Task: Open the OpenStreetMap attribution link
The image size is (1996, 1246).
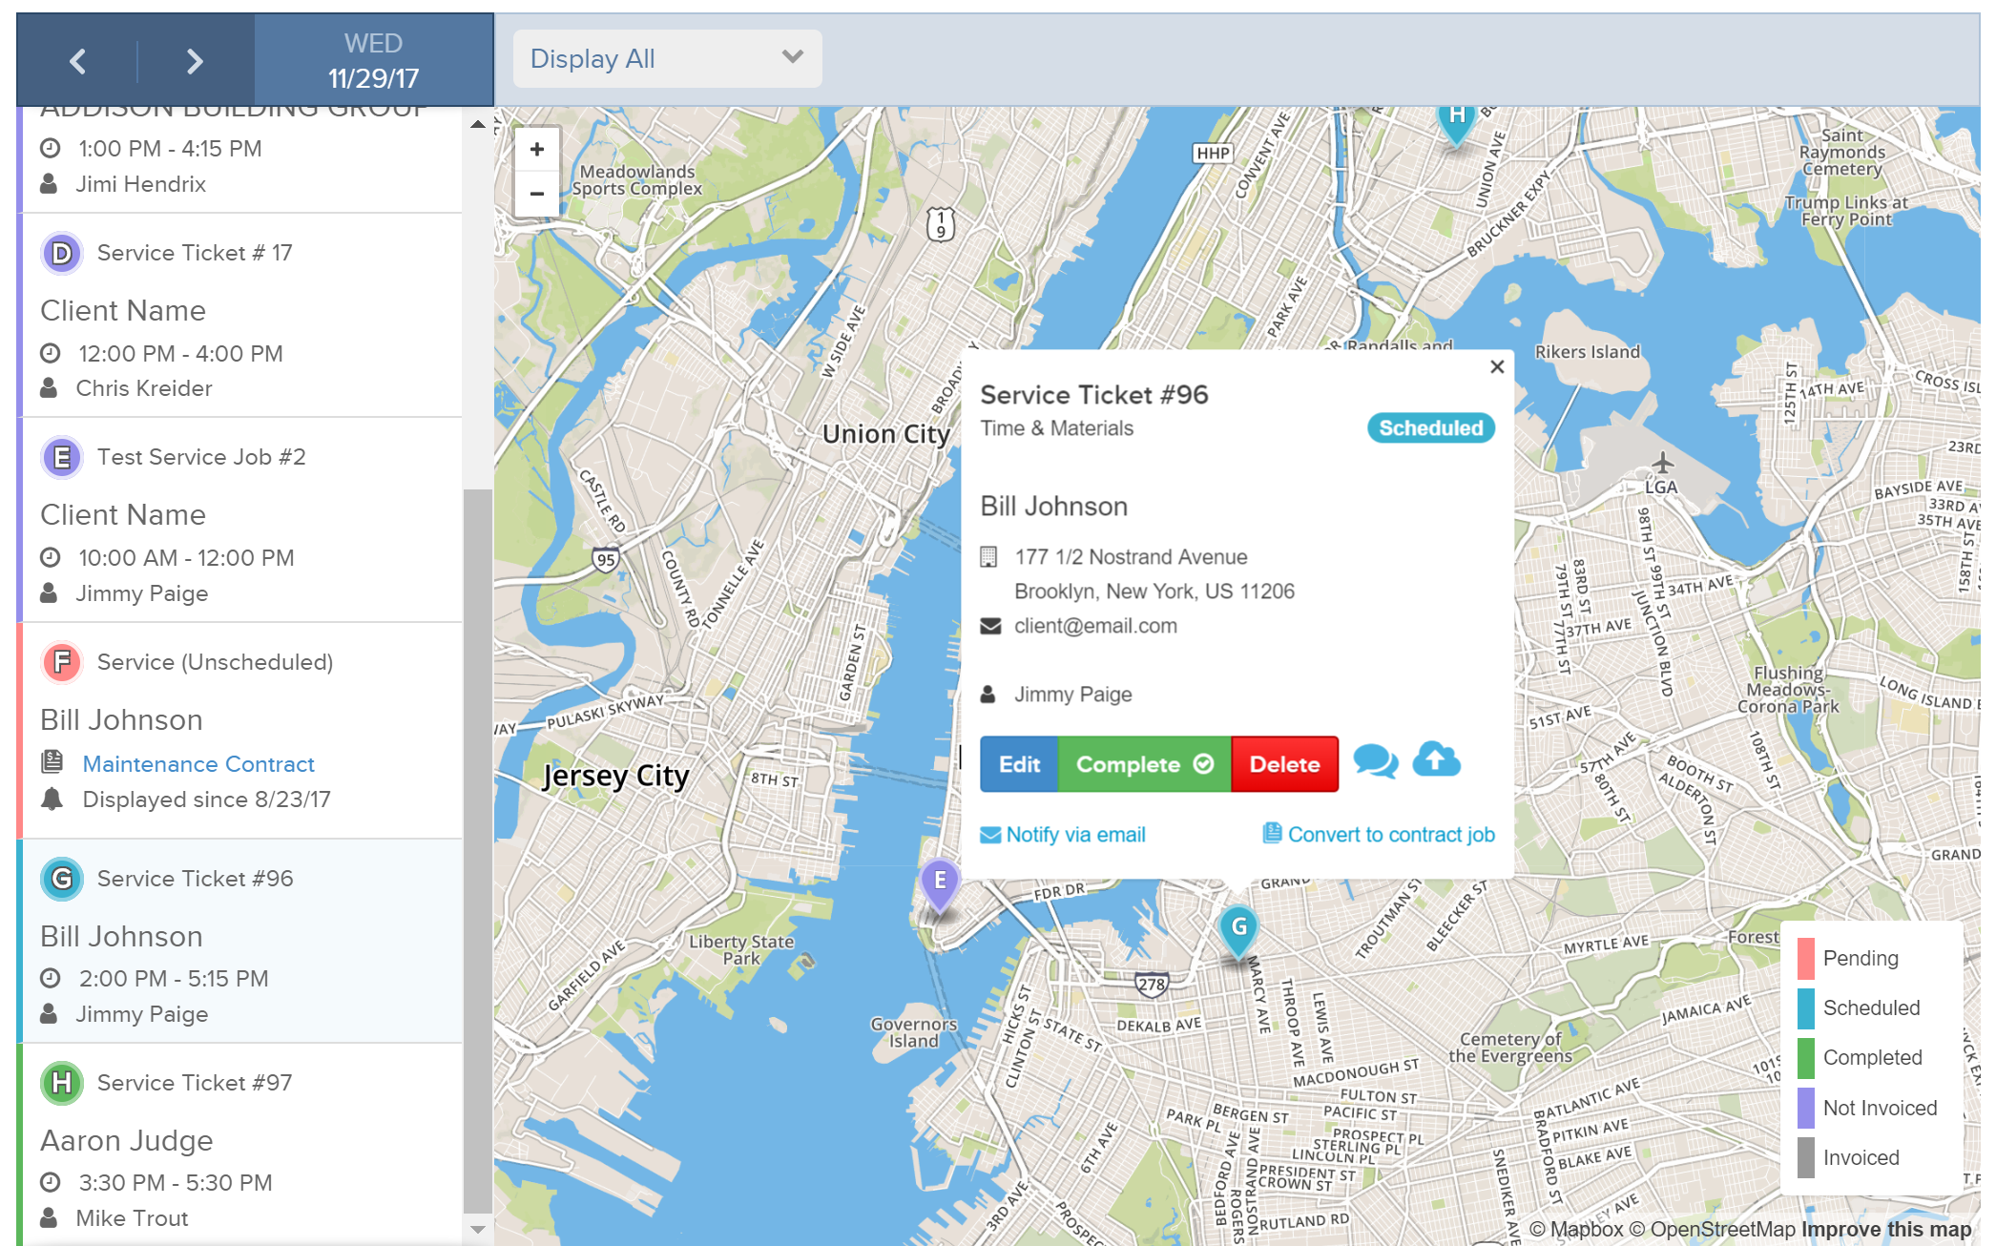Action: (1713, 1230)
